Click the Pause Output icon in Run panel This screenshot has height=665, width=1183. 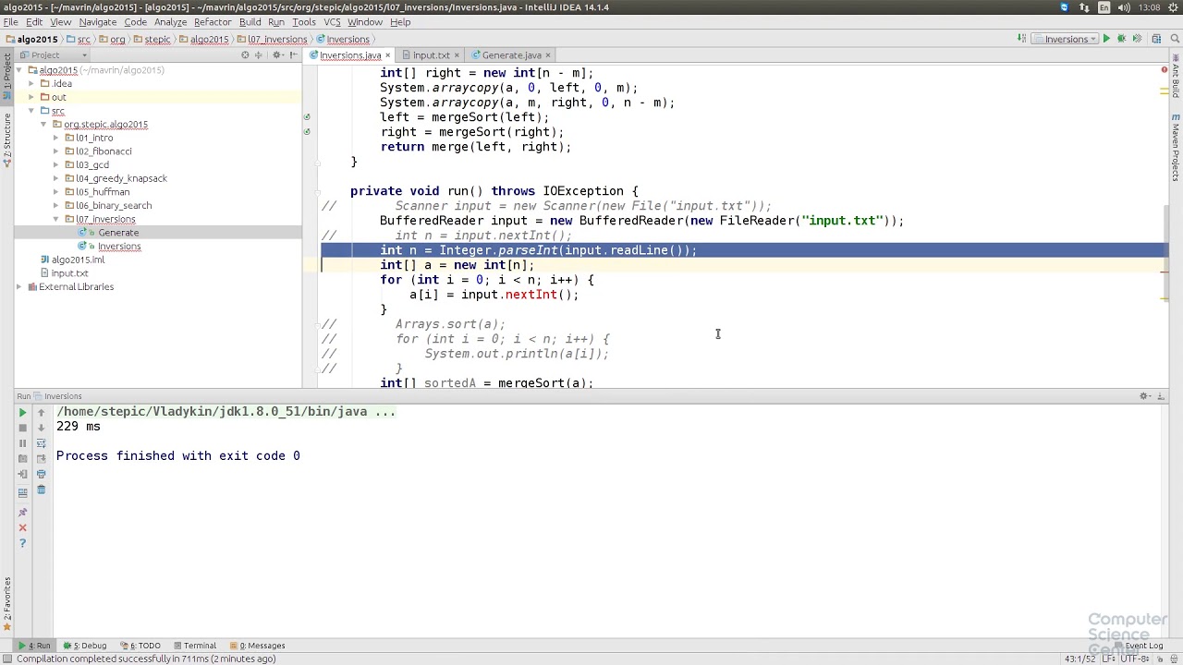(x=22, y=443)
